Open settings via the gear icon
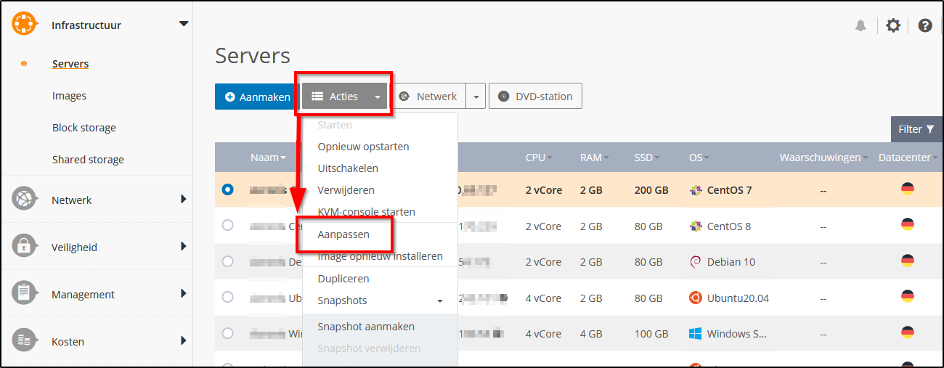Viewport: 944px width, 368px height. 893,25
